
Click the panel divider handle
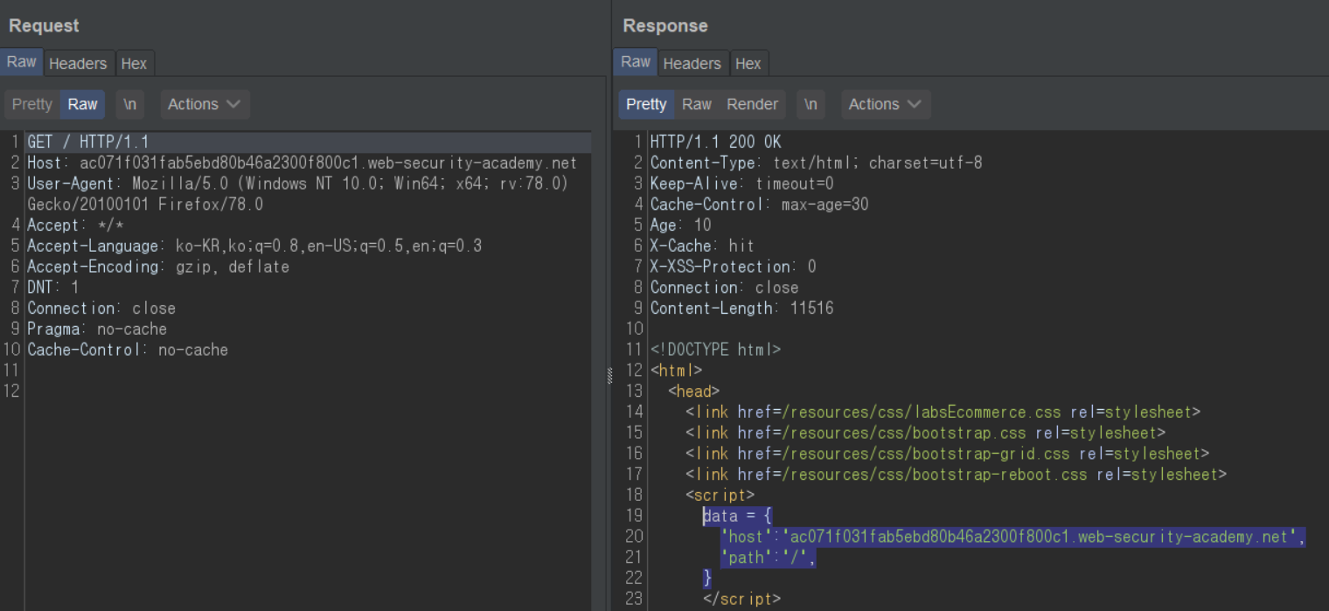(x=609, y=375)
